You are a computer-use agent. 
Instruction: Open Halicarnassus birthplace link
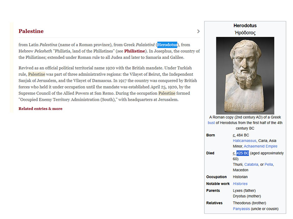coord(244,141)
